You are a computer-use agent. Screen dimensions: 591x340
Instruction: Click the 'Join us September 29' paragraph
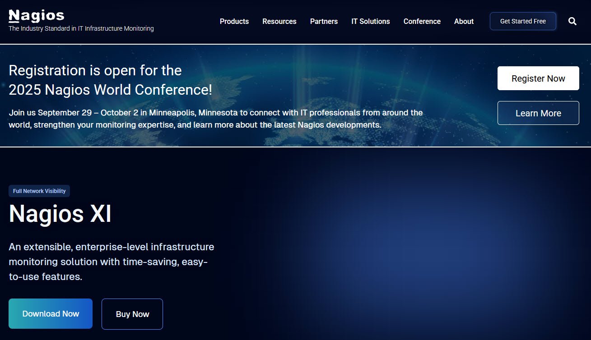pos(216,119)
